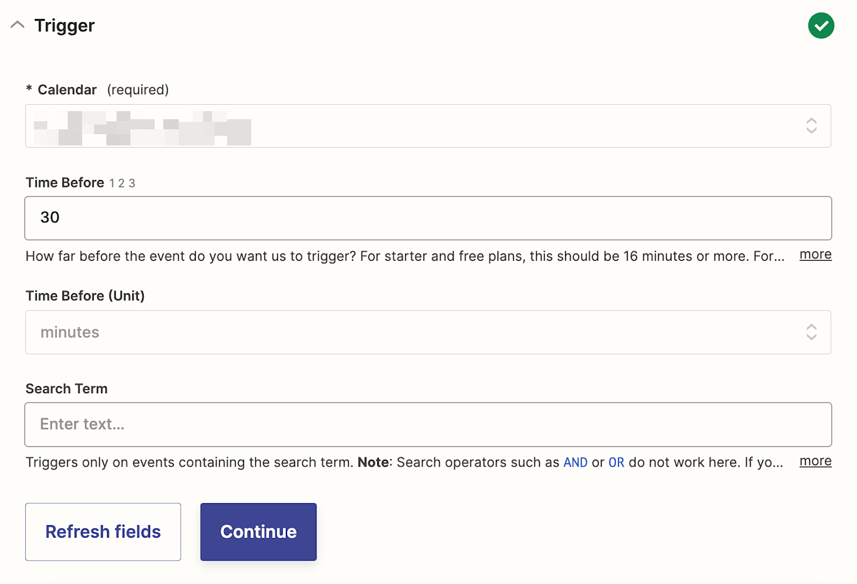Expand Search Term help via more link
This screenshot has height=584, width=857.
(x=815, y=461)
